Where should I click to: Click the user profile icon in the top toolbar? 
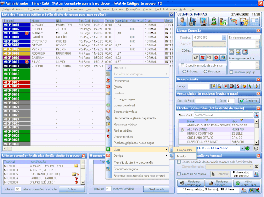click(x=182, y=22)
